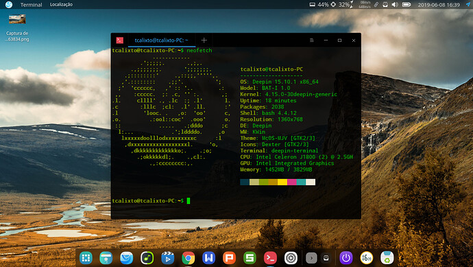Open the Localização menu in top panel
473x267 pixels.
tap(61, 5)
